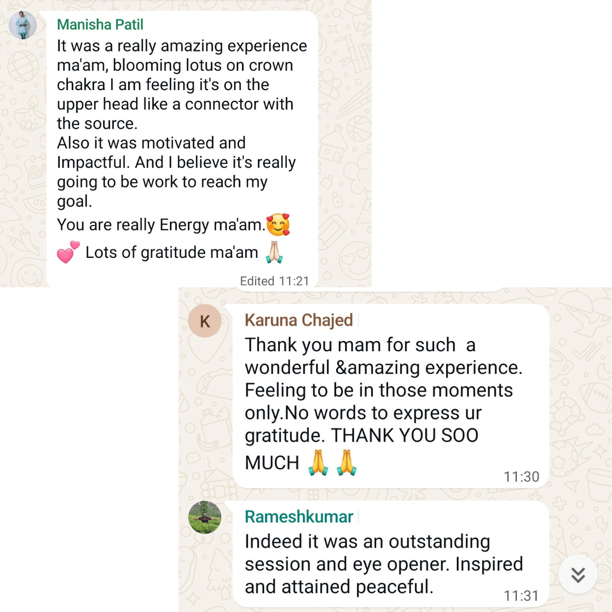Tap the "K" avatar for Karuna Chajed
The image size is (612, 612).
205,321
